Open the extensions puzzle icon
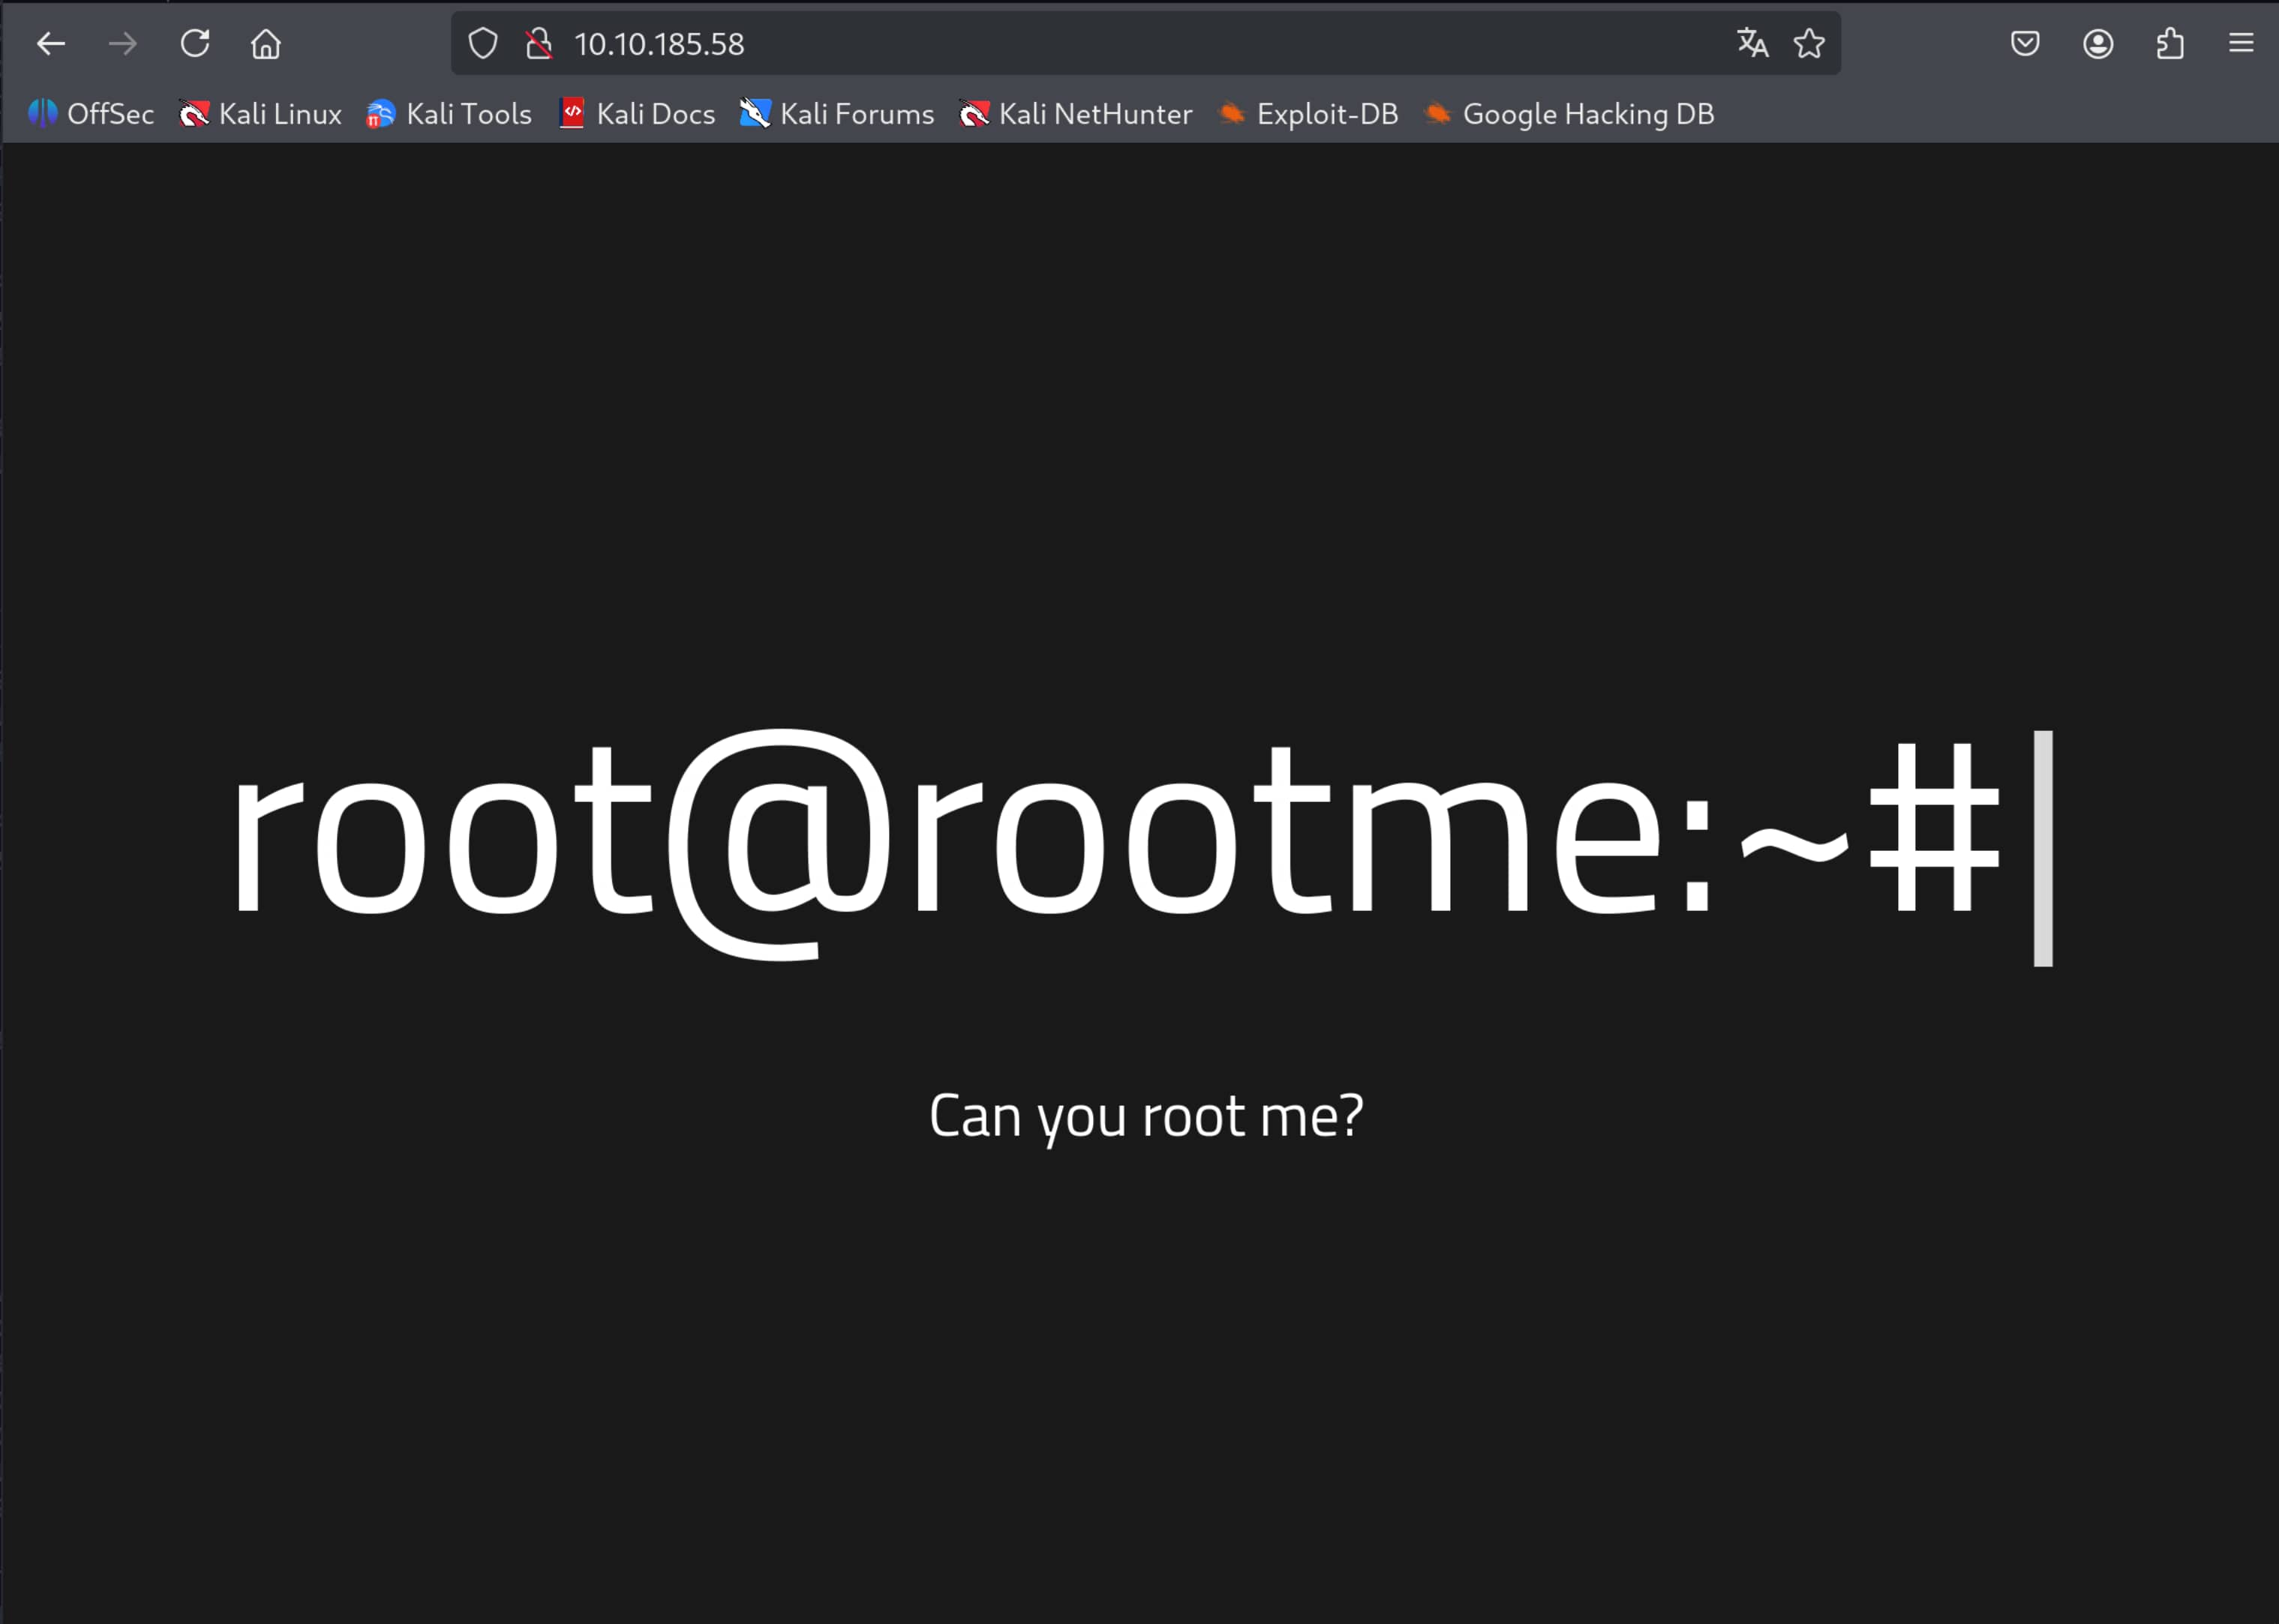 coord(2170,44)
